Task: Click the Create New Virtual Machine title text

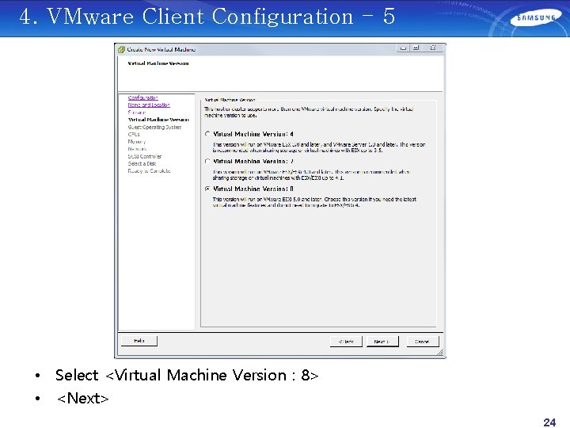Action: point(161,49)
